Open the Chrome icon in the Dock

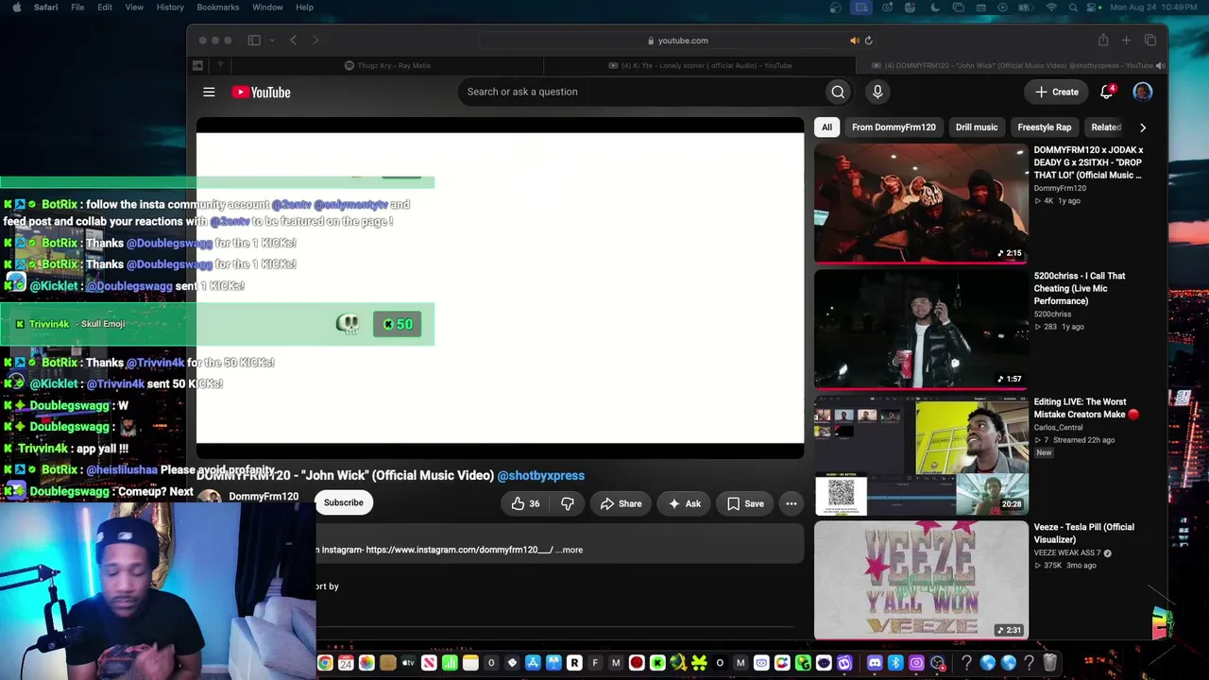[325, 663]
